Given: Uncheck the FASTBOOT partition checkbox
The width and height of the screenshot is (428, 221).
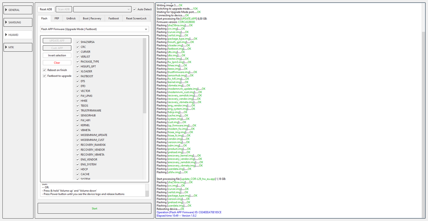Looking at the screenshot, I should [x=78, y=76].
